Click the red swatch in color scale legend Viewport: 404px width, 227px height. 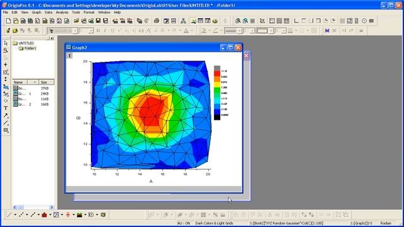pos(217,74)
